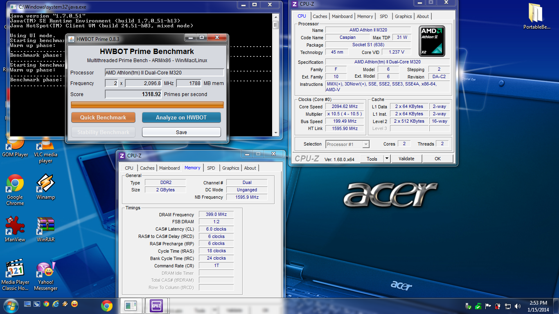Screen dimensions: 559x314
Task: Click AMD Athlon II logo in CPU-Z
Action: pos(432,41)
